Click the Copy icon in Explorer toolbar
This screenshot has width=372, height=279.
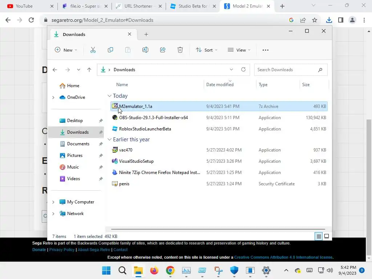110,50
